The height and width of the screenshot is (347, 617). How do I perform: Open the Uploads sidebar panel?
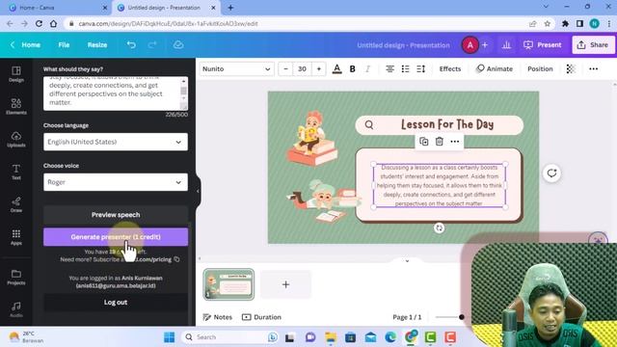(x=16, y=139)
